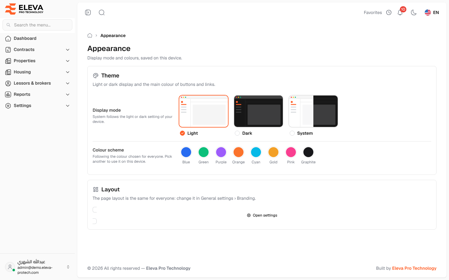Viewport: 449px width, 280px height.
Task: Click the Appearance breadcrumb label
Action: [x=113, y=35]
